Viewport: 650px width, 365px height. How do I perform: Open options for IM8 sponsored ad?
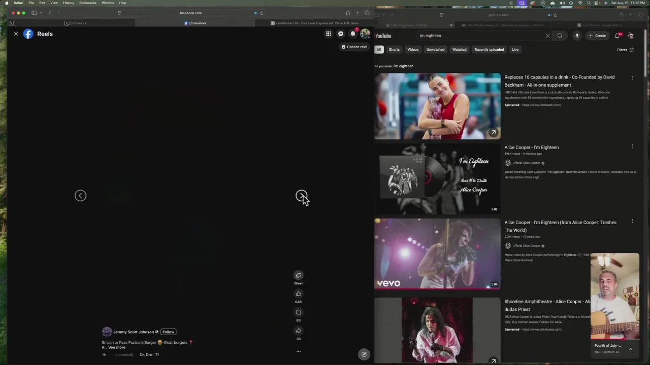[632, 78]
